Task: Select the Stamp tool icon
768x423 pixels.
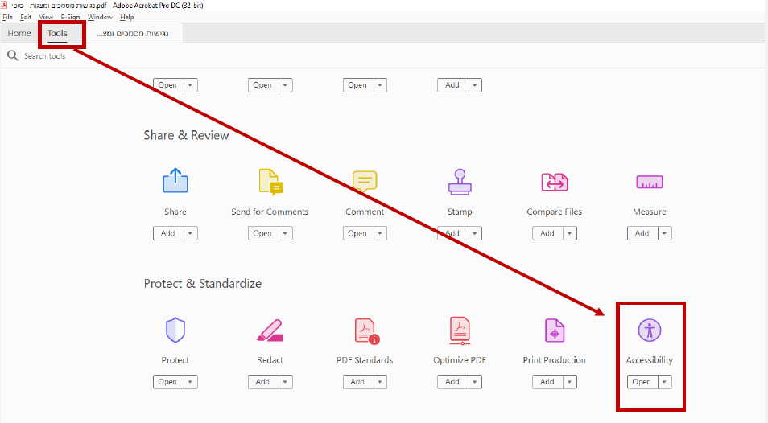Action: coord(460,182)
